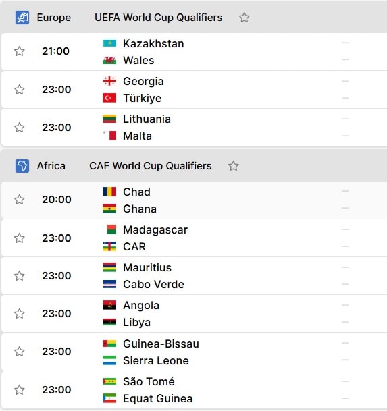Star the Kazakhstan vs Wales match

coord(20,51)
